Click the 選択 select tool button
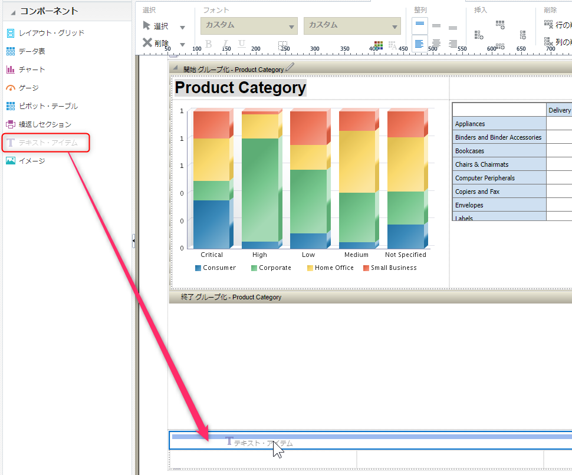The height and width of the screenshot is (475, 572). pyautogui.click(x=156, y=26)
